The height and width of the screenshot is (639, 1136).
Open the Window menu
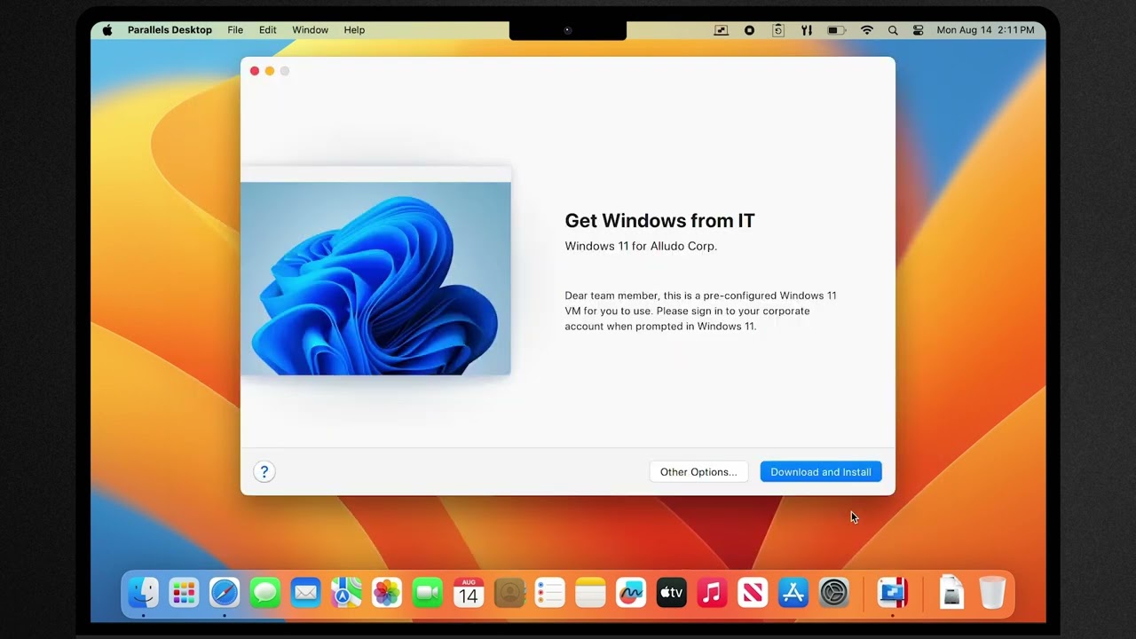coord(311,30)
